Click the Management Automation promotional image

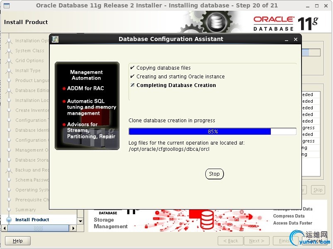click(87, 106)
